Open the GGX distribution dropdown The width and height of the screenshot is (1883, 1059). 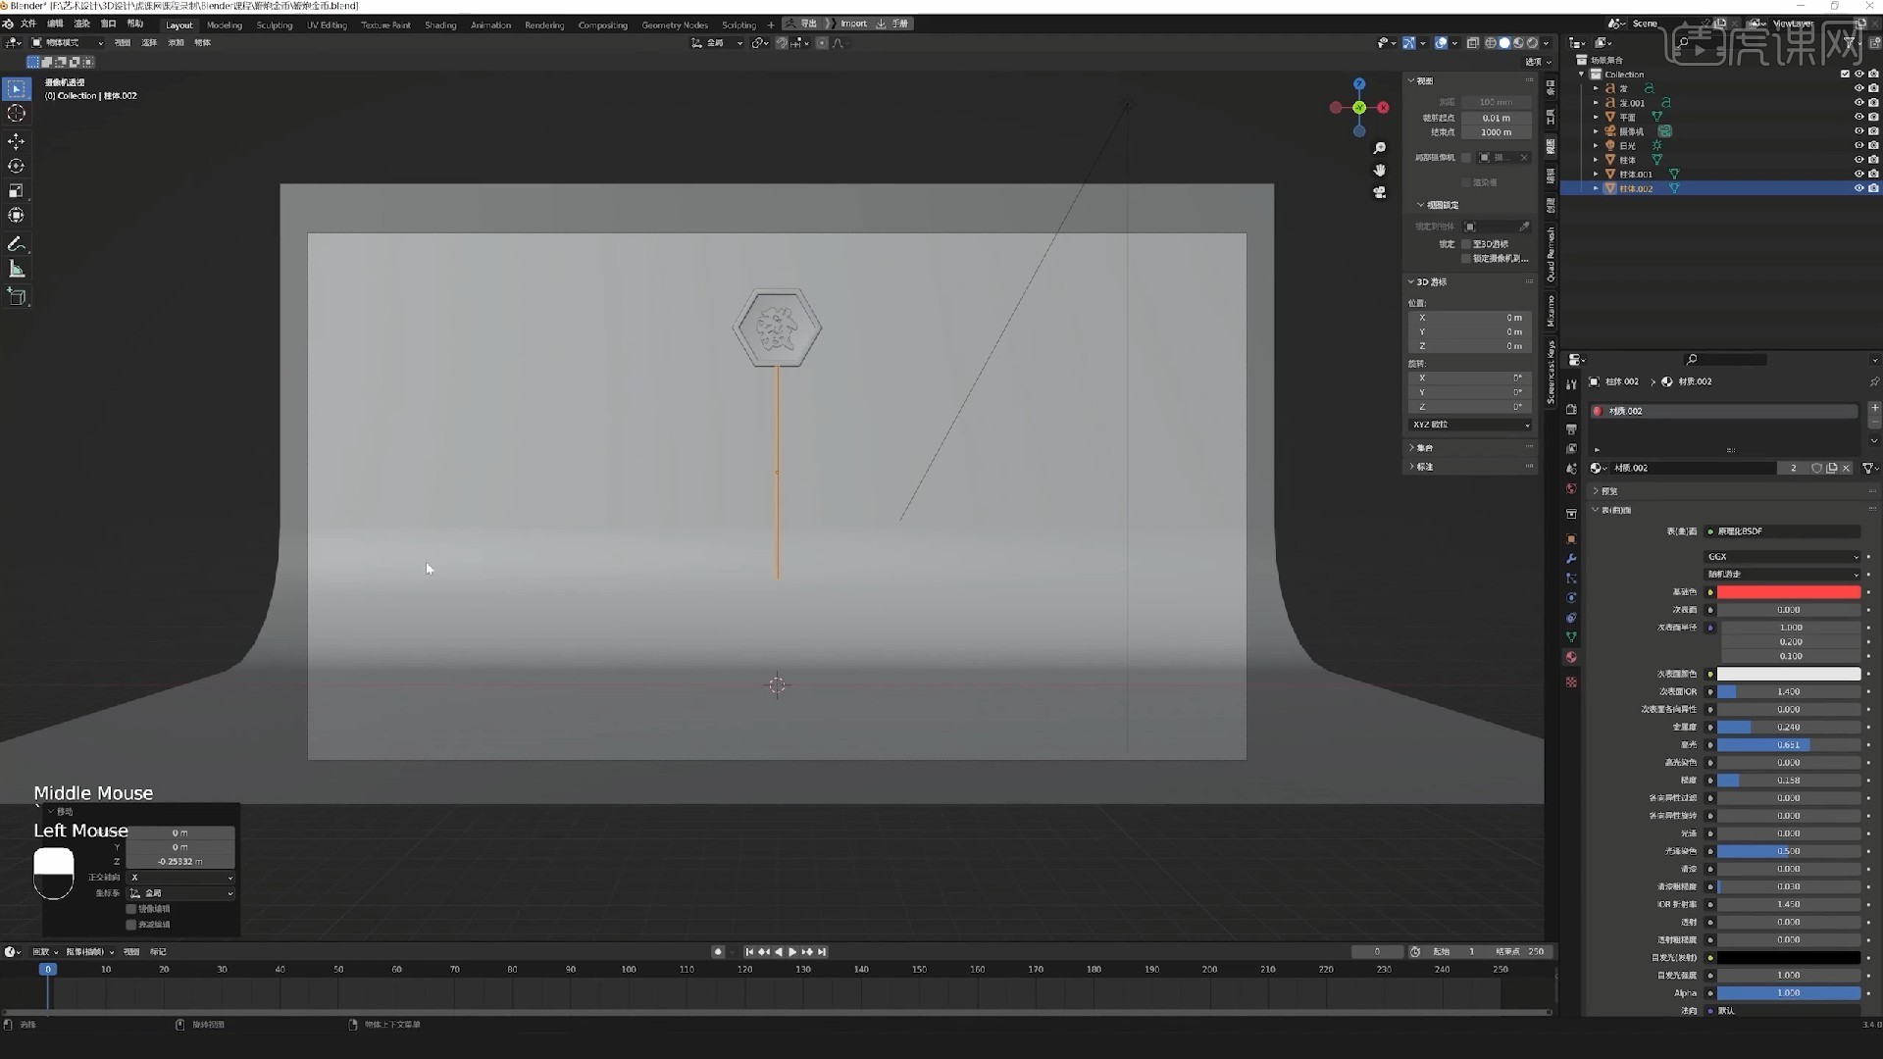point(1782,557)
